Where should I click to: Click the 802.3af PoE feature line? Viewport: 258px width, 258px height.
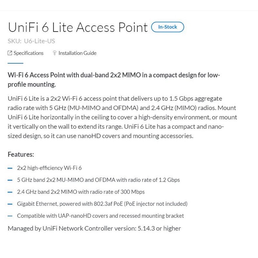pyautogui.click(x=102, y=204)
